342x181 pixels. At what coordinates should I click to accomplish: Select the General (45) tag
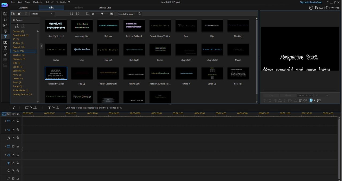[x=19, y=47]
